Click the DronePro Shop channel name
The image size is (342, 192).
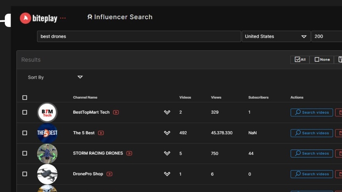pyautogui.click(x=88, y=174)
